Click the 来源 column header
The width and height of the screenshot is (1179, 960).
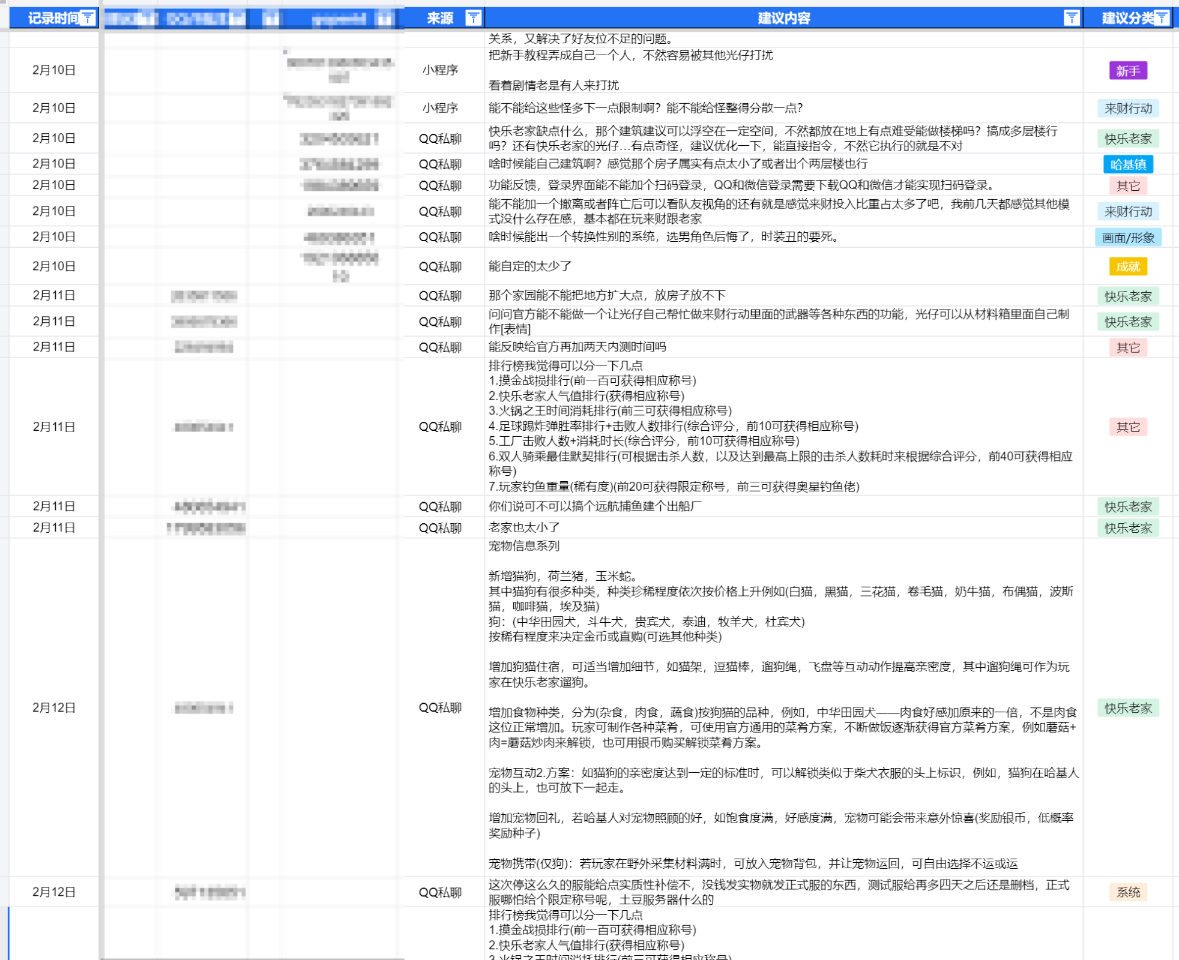click(440, 18)
